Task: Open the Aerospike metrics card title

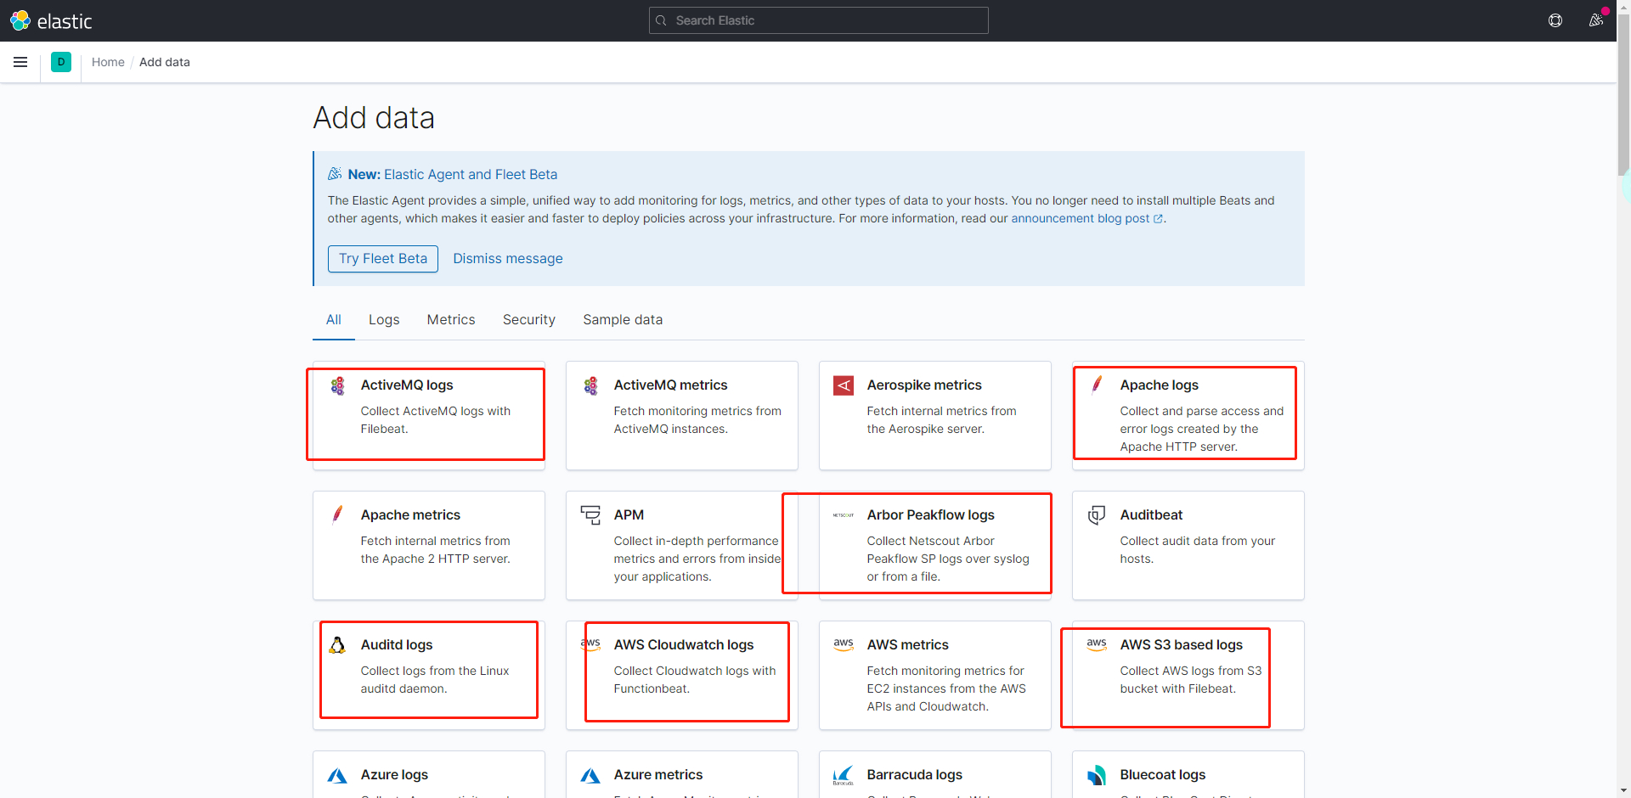Action: 924,385
